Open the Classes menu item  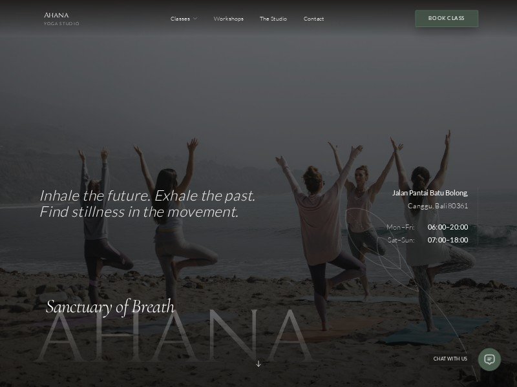(x=180, y=19)
